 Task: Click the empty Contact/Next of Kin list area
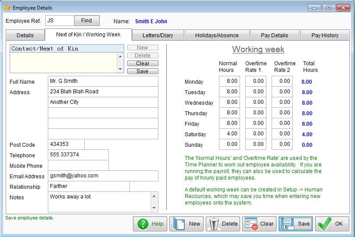(x=63, y=63)
